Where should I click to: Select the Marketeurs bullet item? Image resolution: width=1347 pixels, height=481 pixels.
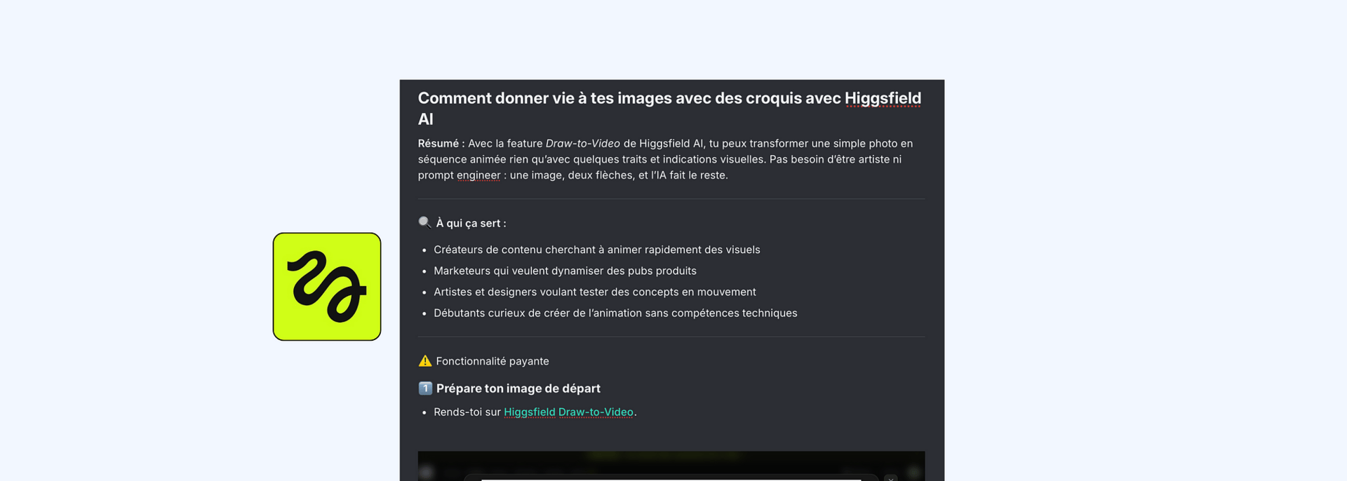click(x=565, y=271)
